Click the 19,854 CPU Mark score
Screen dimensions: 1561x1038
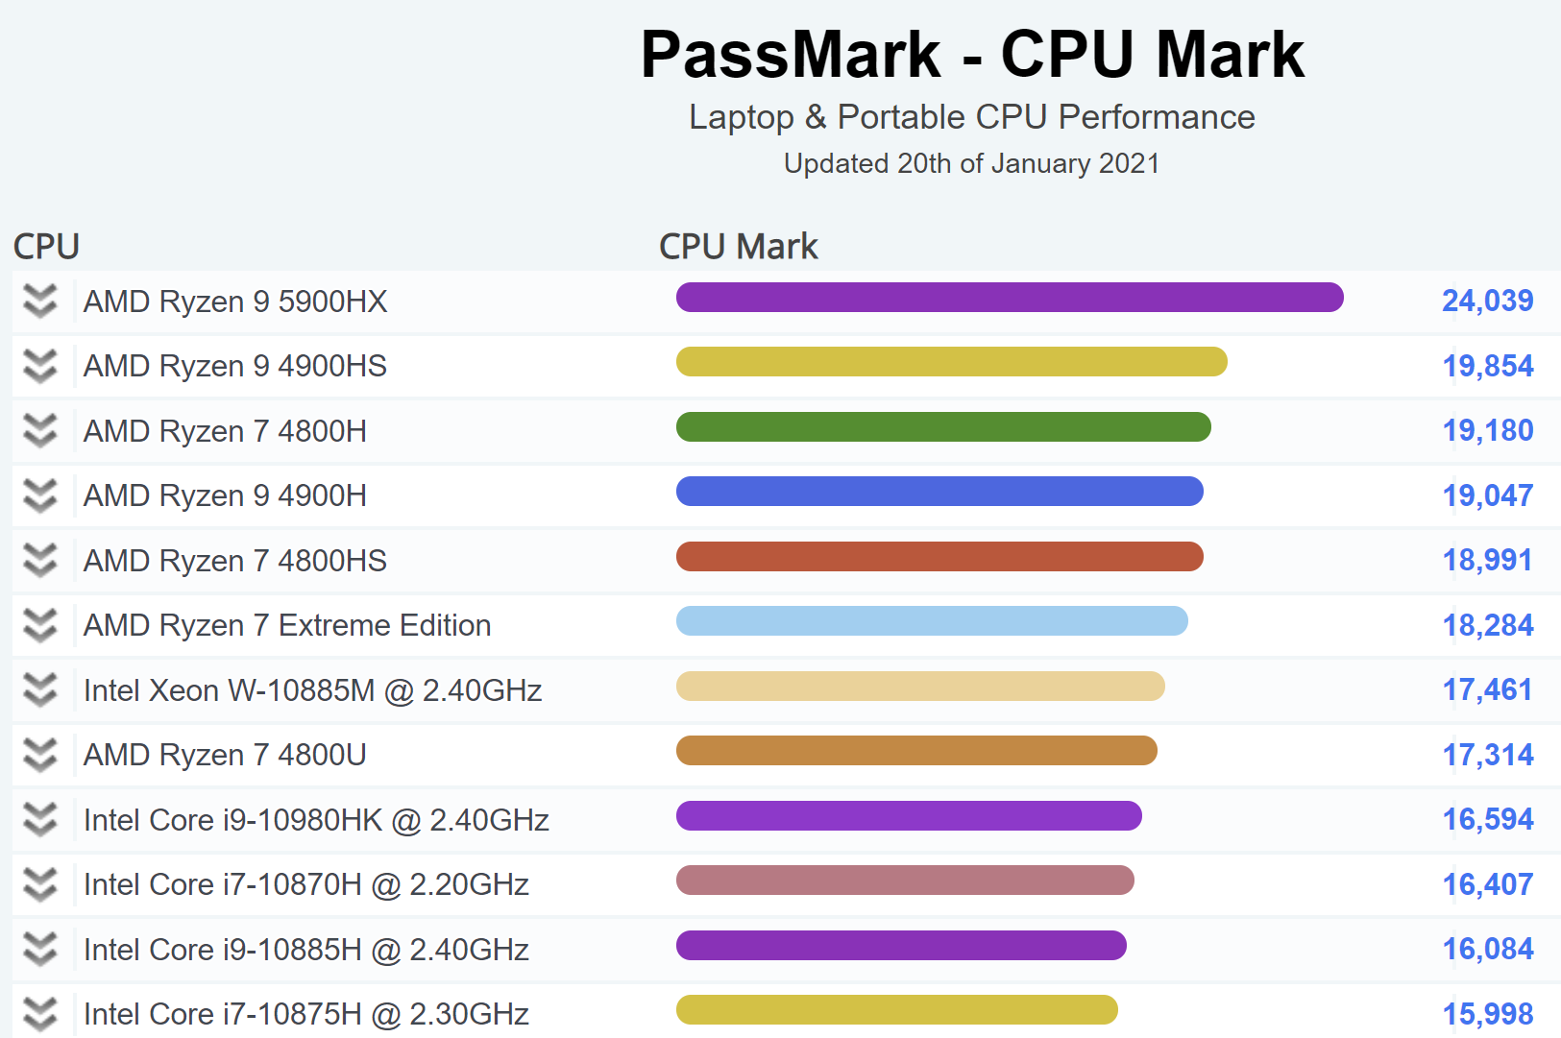[1487, 366]
